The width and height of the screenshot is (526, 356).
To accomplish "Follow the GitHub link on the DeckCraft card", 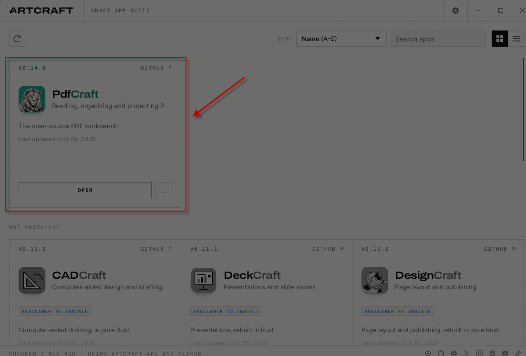I will tap(328, 249).
